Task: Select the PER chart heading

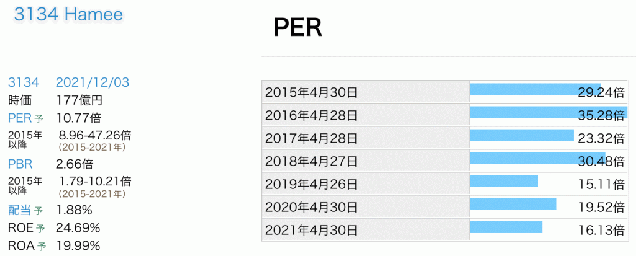Action: (298, 28)
